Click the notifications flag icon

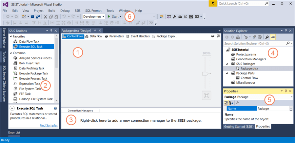[x=213, y=4]
